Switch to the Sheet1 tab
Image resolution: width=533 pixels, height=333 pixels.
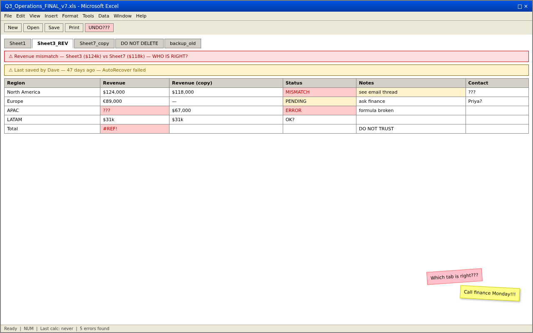[17, 44]
